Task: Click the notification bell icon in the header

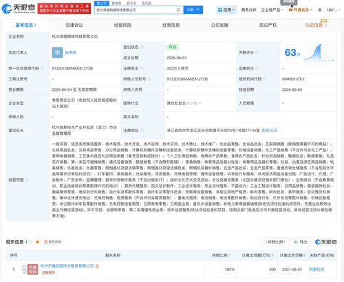Action: click(320, 10)
